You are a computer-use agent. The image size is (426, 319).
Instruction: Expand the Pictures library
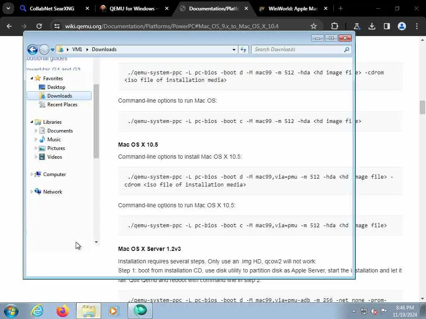coord(36,148)
